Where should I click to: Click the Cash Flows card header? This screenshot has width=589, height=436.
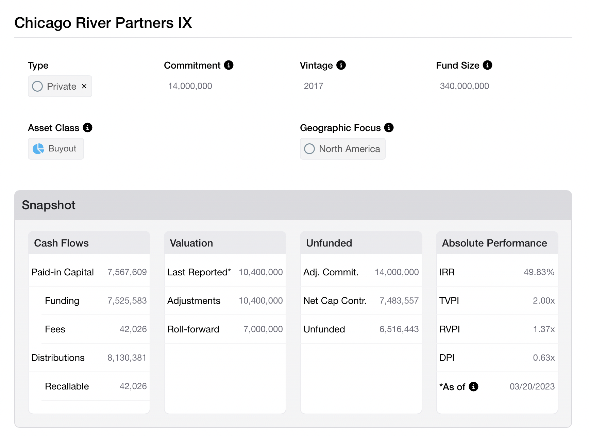[89, 243]
